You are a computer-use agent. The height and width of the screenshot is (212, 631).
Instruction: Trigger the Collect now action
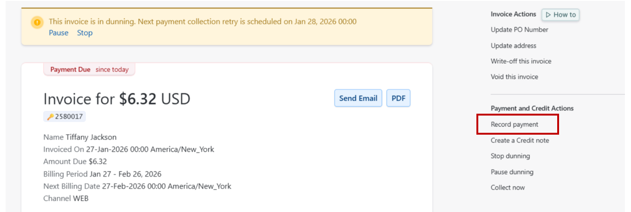point(508,188)
